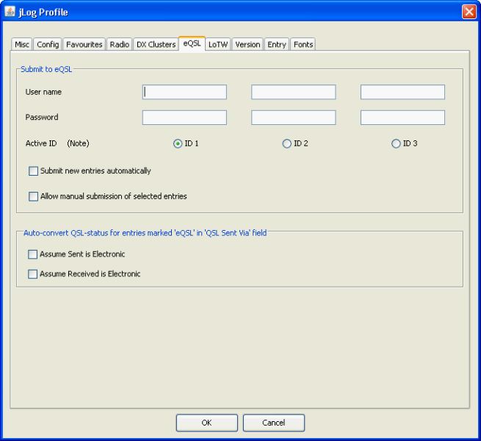Viewport: 481px width, 441px height.
Task: Click the first User name input field
Action: point(184,92)
